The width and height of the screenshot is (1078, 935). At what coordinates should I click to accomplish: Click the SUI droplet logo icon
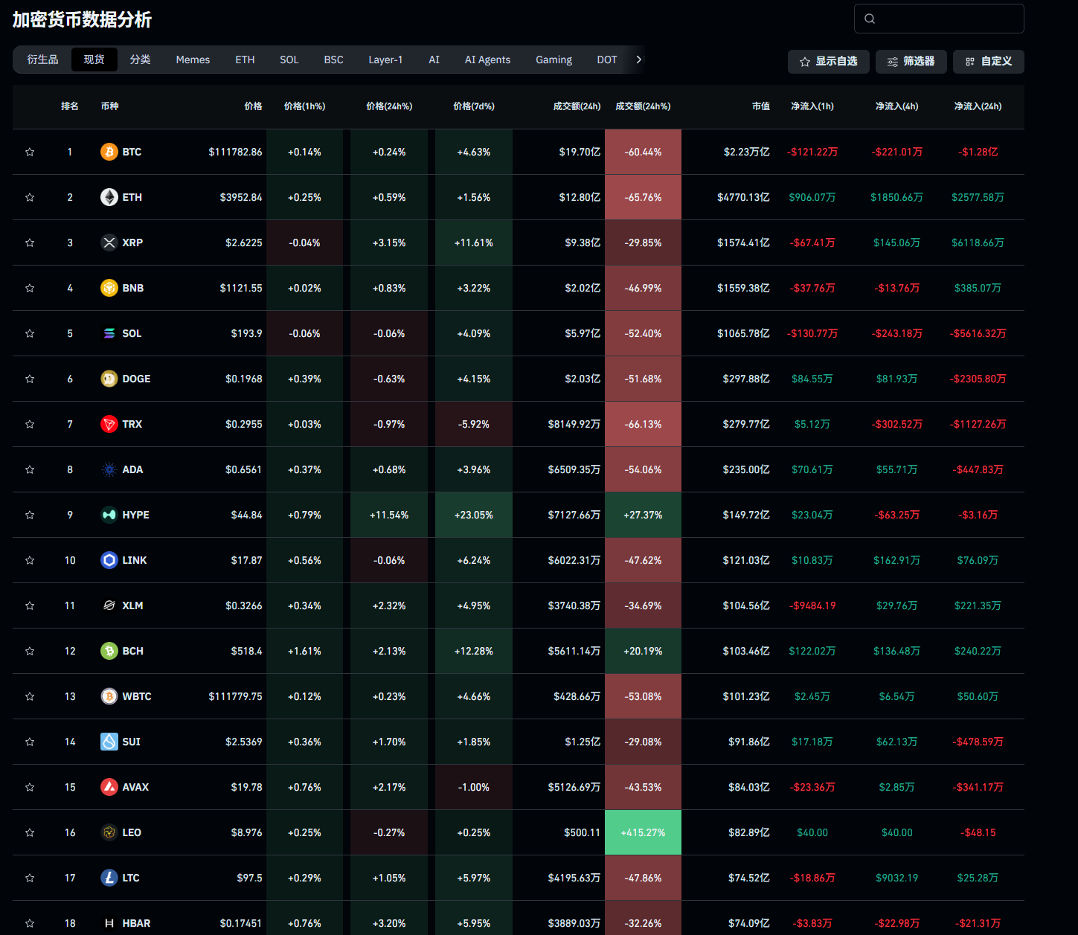[x=109, y=742]
